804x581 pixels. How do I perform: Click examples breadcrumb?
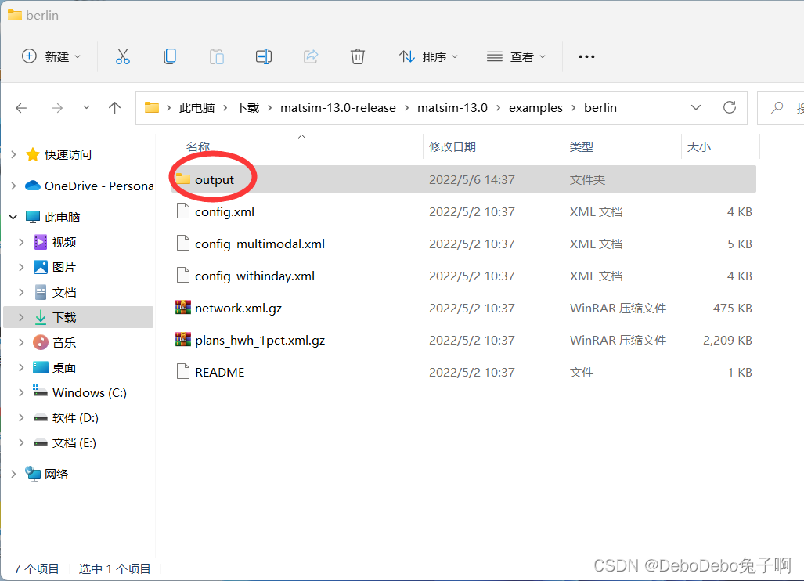(535, 108)
